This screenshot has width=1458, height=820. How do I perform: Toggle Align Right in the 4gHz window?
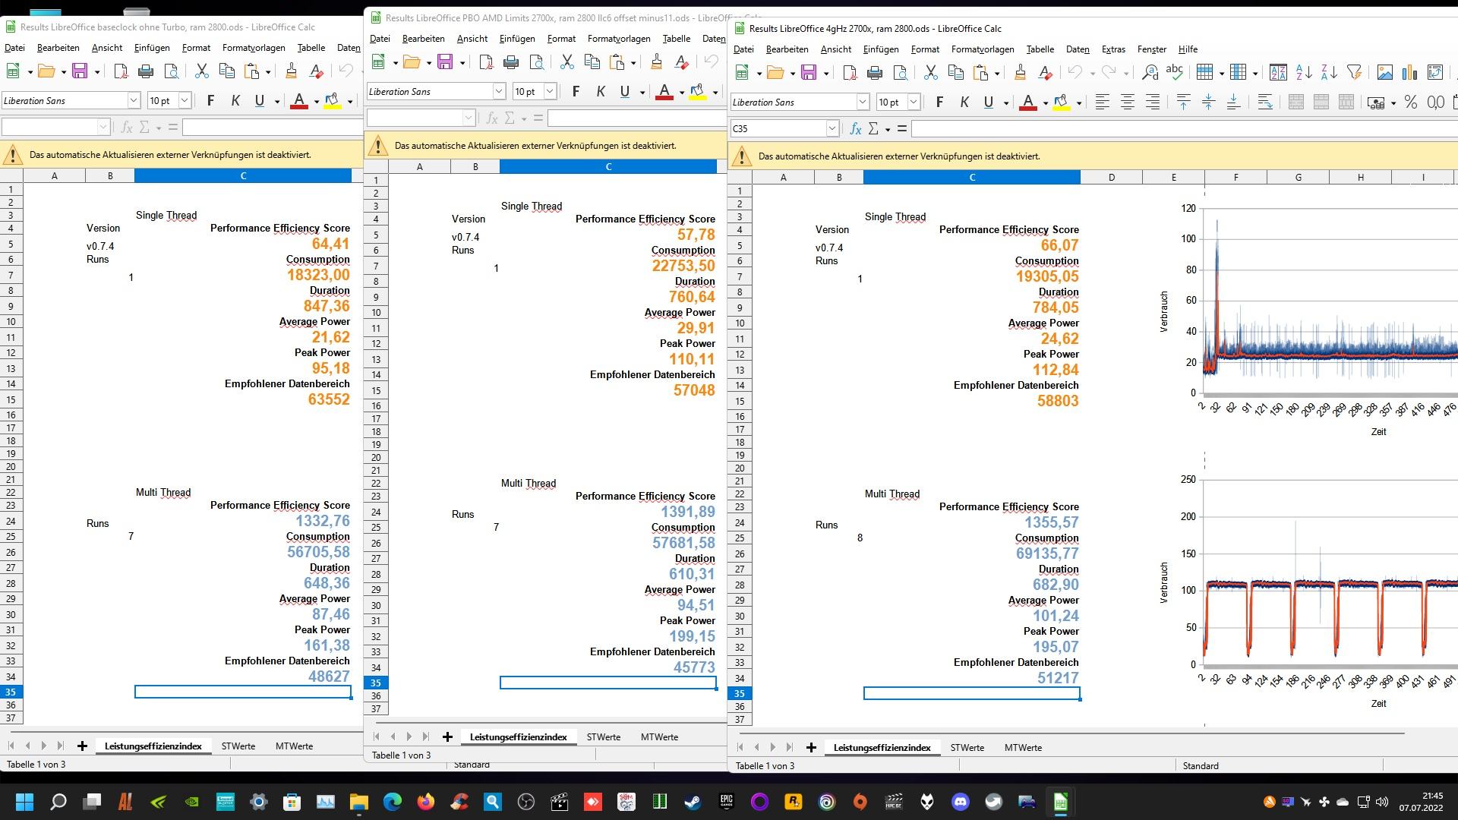point(1153,102)
